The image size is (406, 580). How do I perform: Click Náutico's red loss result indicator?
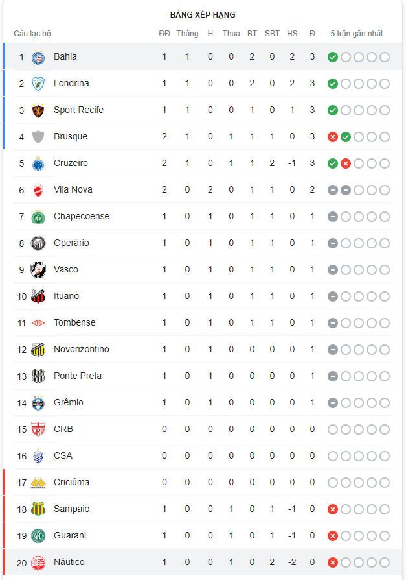click(333, 562)
